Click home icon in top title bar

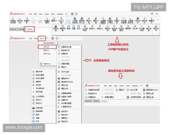[x=72, y=14]
